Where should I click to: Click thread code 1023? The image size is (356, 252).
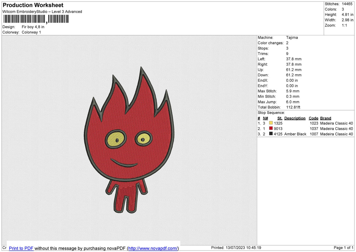point(314,123)
